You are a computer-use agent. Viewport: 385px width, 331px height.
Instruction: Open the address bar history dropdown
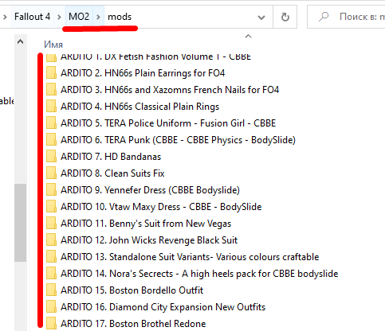261,18
